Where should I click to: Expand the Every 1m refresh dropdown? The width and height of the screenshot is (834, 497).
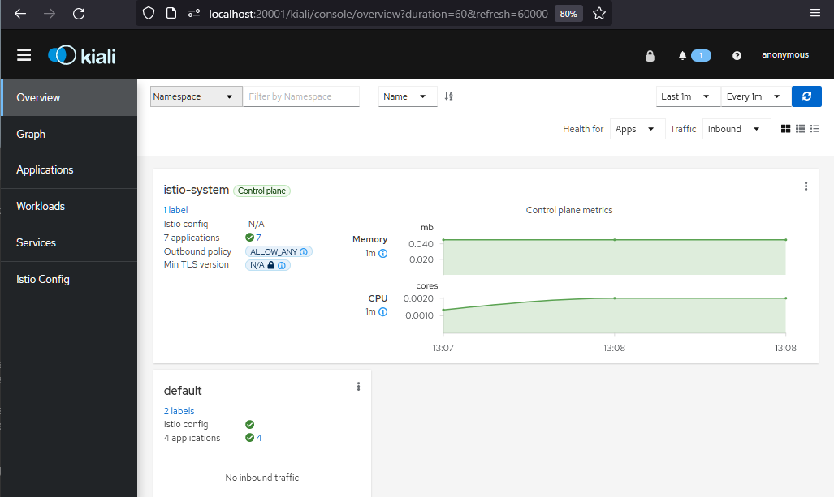755,96
